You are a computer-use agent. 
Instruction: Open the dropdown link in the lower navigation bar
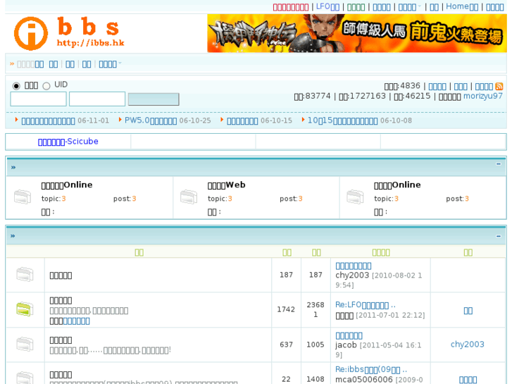click(x=110, y=64)
